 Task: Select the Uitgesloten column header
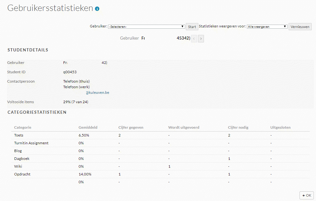[x=281, y=127]
